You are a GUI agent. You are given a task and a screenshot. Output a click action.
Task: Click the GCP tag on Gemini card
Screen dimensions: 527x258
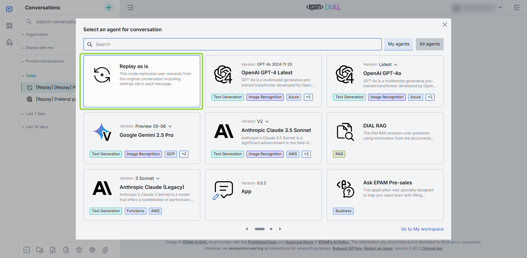tap(171, 154)
